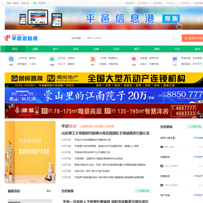The image size is (203, 203).
Task: Open the 活动 nav tab
Action: tap(116, 49)
